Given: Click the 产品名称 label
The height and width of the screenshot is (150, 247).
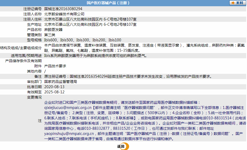Looking at the screenshot, I should 34,30.
